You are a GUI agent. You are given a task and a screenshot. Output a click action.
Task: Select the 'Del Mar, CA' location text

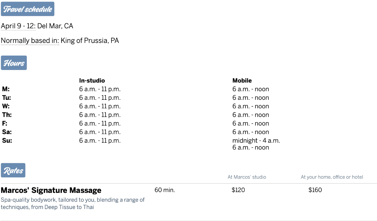click(55, 26)
